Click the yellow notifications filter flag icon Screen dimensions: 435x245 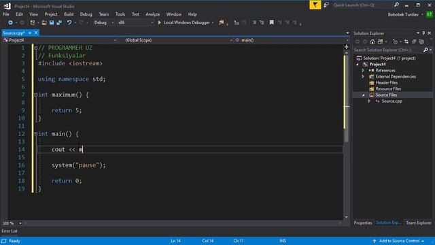315,5
